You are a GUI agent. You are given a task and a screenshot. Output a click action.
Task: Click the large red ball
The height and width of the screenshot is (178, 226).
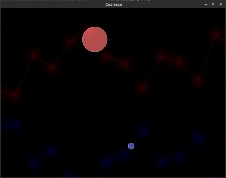(95, 39)
